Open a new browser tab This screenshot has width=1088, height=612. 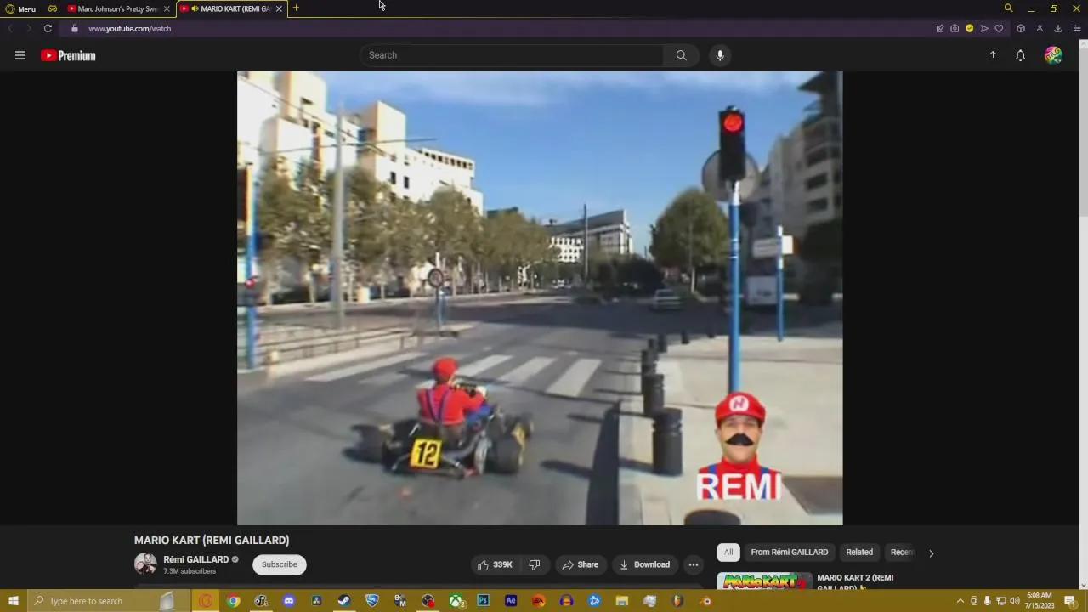click(x=296, y=8)
